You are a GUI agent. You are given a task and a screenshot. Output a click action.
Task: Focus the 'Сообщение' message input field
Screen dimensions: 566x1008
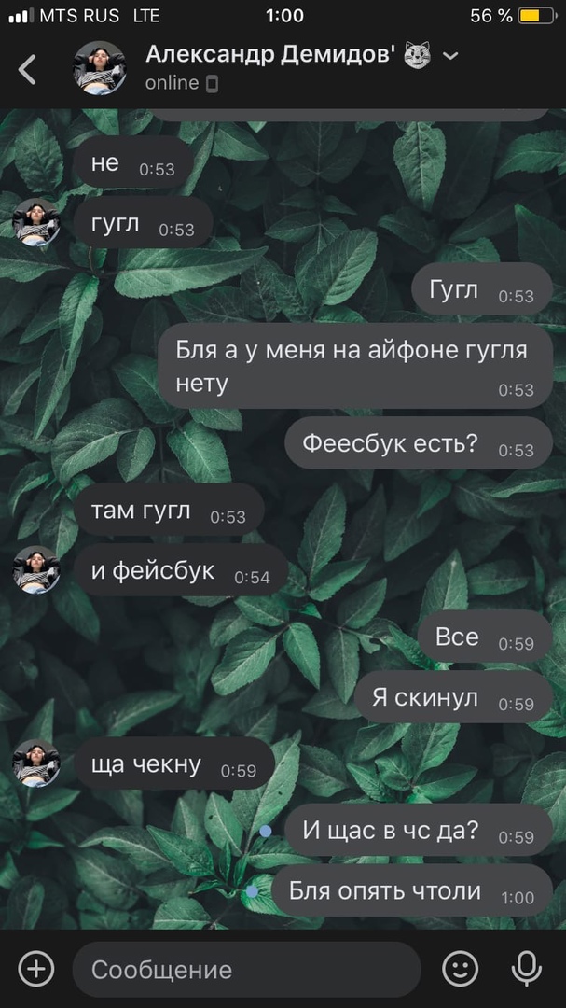pos(247,970)
